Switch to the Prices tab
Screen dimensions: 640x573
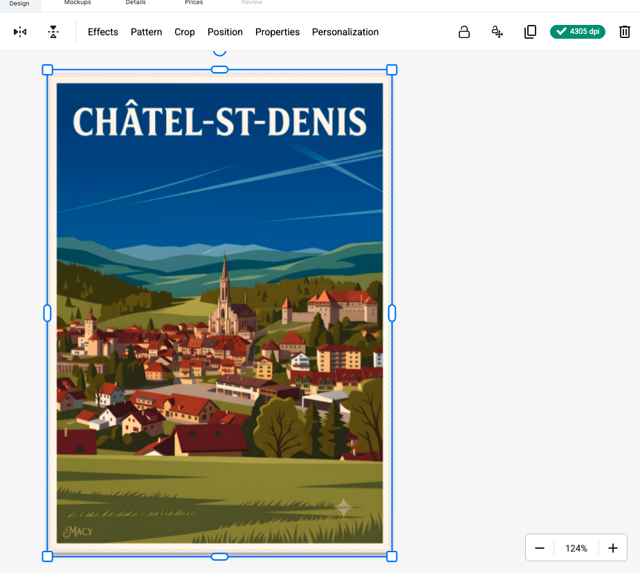[x=194, y=3]
